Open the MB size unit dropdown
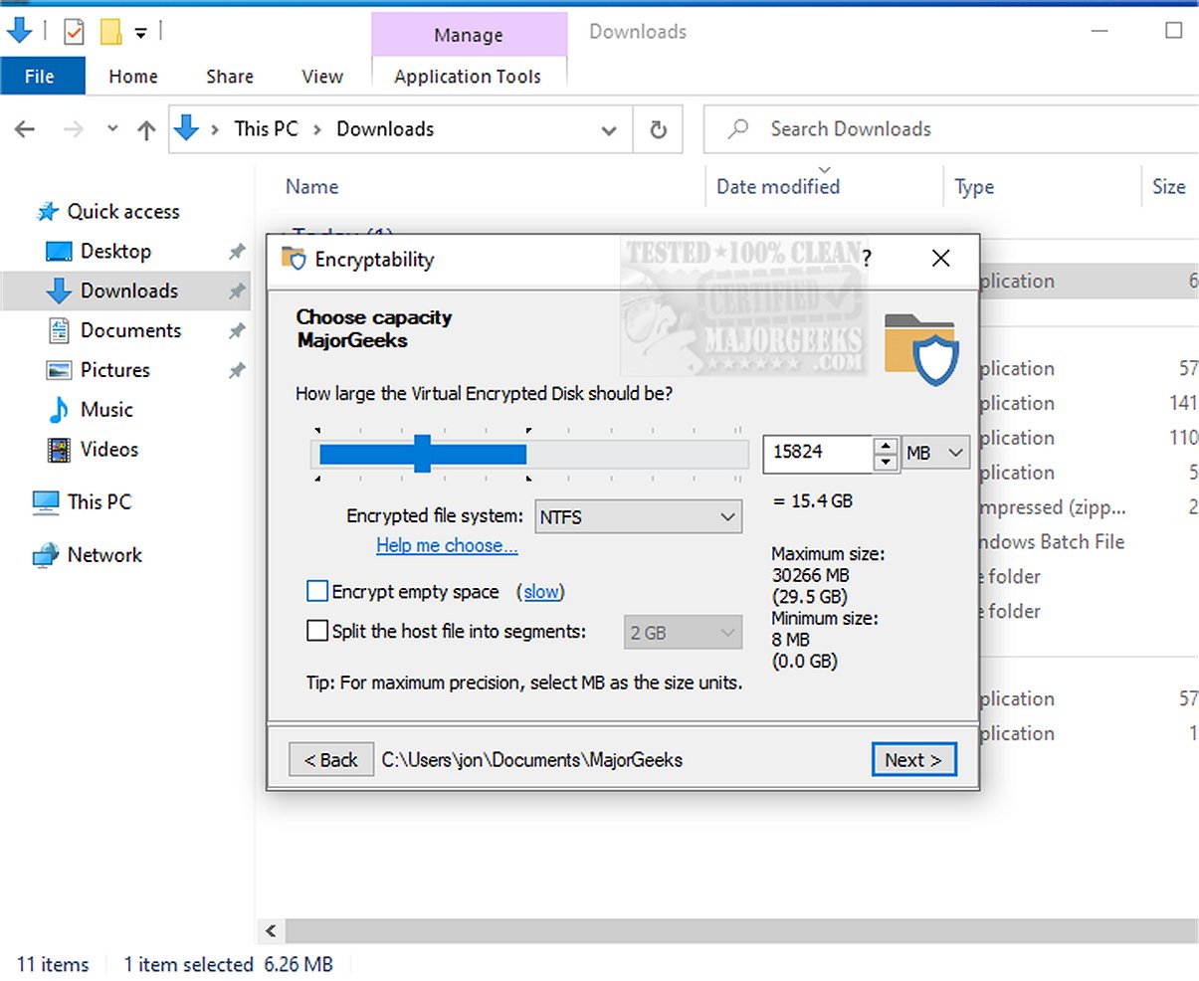The height and width of the screenshot is (981, 1199). coord(935,454)
